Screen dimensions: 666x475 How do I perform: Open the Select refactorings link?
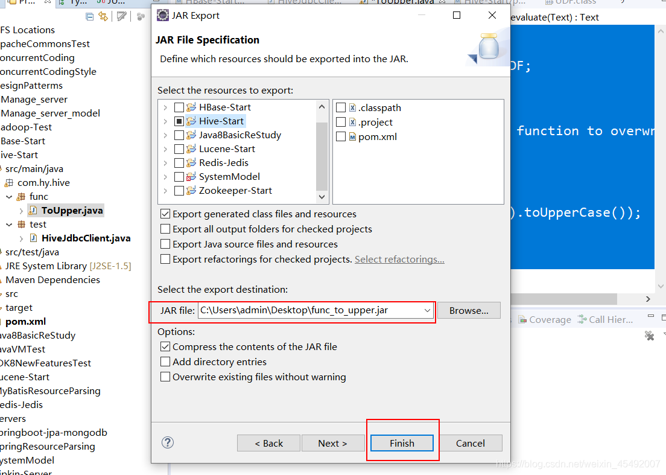pyautogui.click(x=399, y=259)
